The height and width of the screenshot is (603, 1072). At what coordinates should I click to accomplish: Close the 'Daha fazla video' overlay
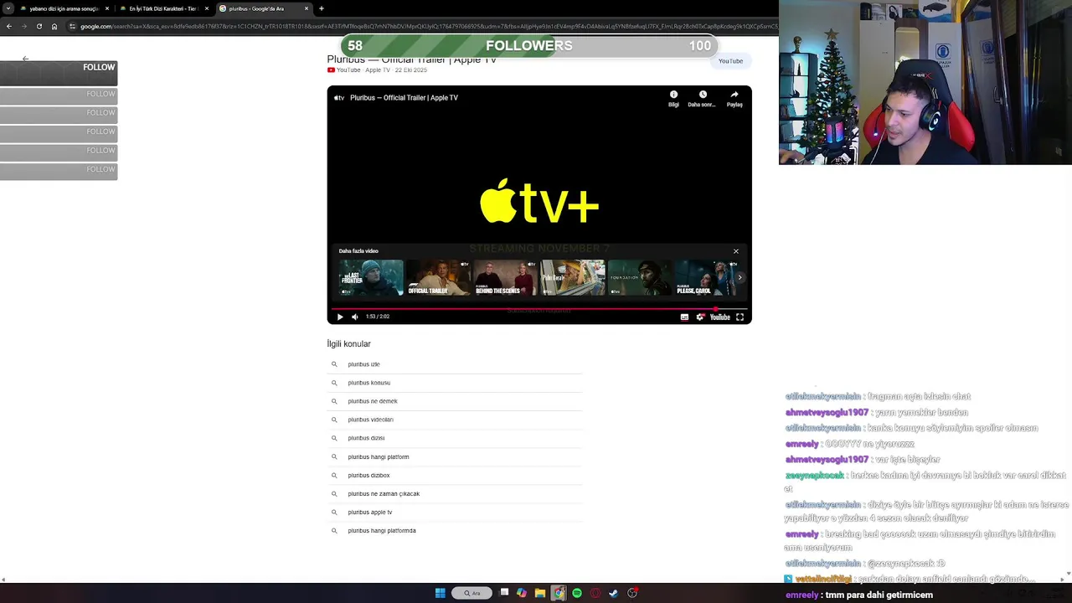click(x=736, y=251)
